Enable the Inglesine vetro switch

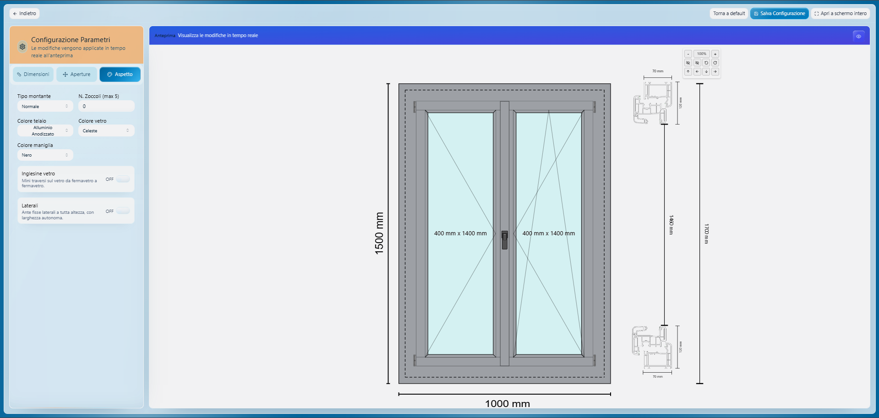pos(123,179)
